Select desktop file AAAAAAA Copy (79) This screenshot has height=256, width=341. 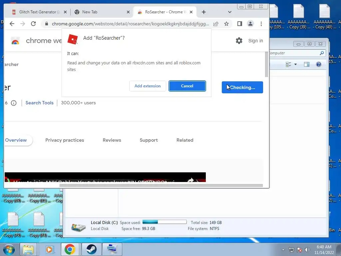click(x=13, y=224)
